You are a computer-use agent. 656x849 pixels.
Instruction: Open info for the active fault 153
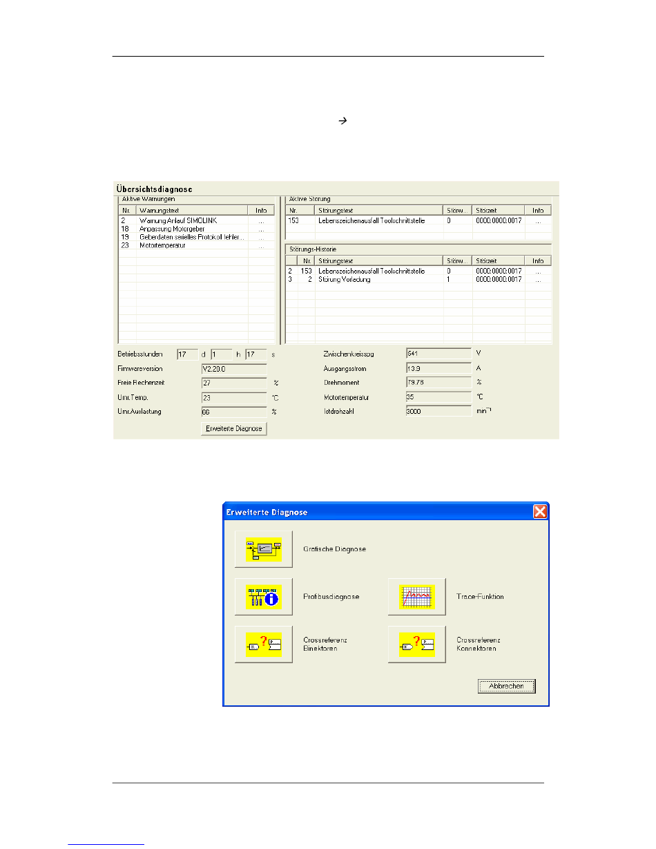click(x=538, y=220)
